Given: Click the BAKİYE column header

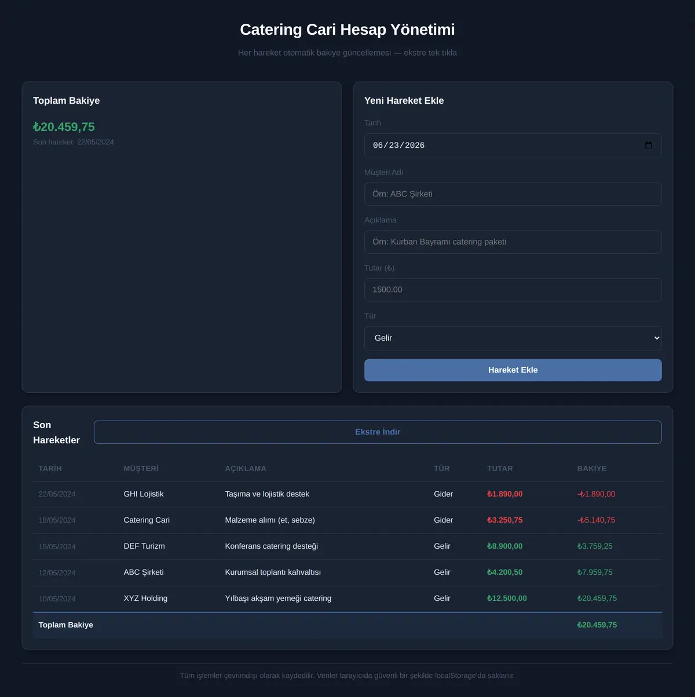Looking at the screenshot, I should pos(592,469).
